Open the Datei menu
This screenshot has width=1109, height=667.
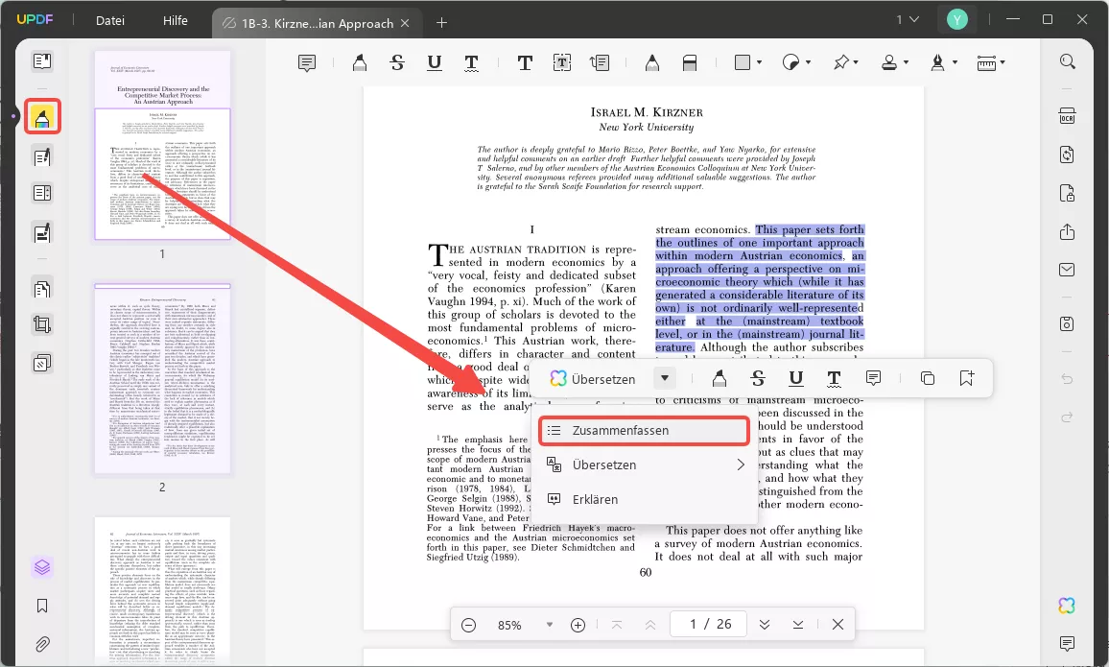click(x=109, y=20)
